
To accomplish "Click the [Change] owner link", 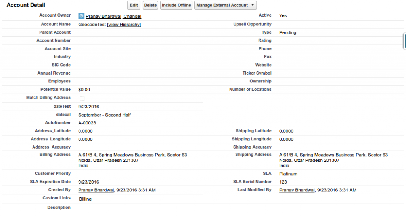I will 132,16.
